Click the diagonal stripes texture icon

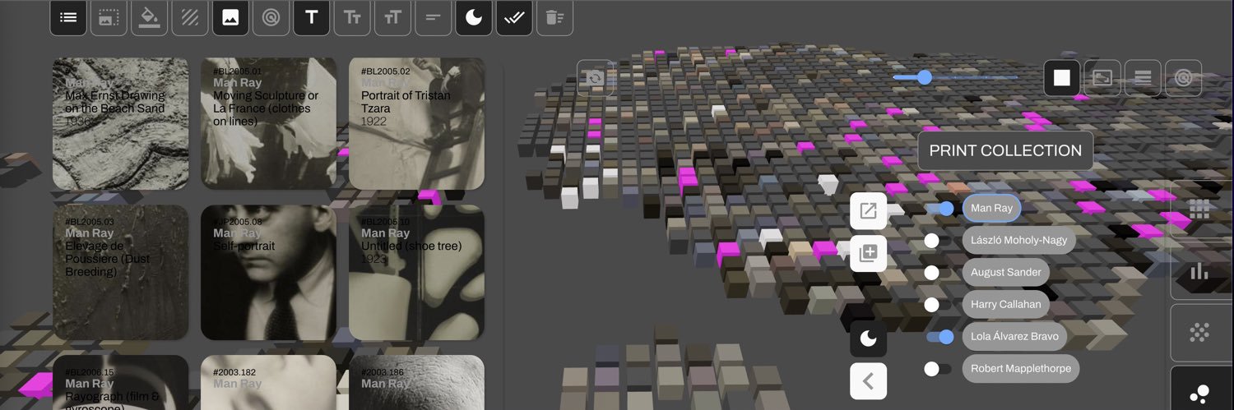tap(190, 17)
